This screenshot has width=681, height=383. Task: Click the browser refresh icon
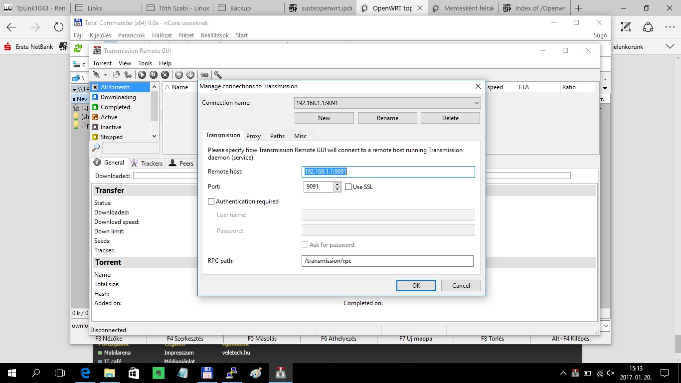click(x=59, y=27)
